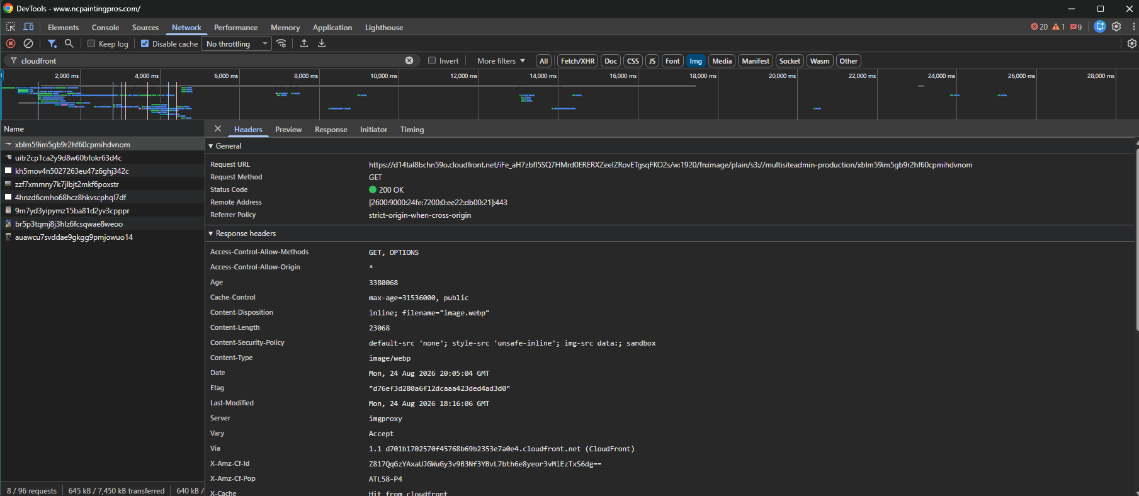Select the All request type filter

point(544,61)
